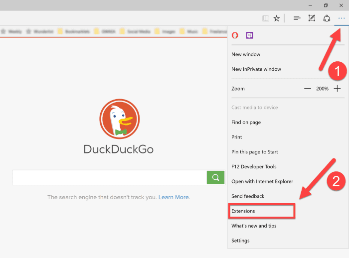The image size is (349, 258).
Task: Click the Opera extension icon in menu
Action: point(235,35)
